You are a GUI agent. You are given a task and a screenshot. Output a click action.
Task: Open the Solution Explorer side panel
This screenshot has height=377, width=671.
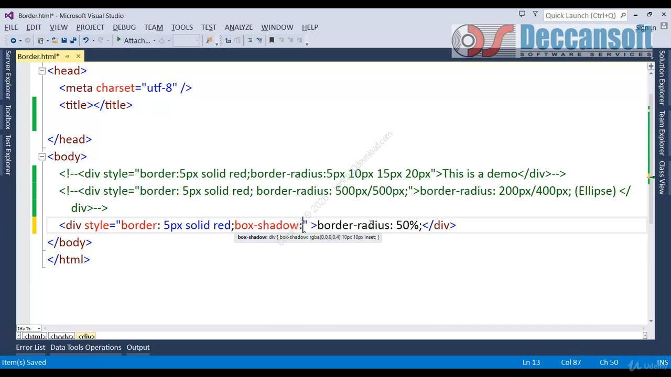point(662,77)
